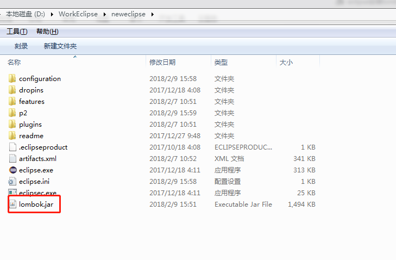Select the file name eclipse.ini
This screenshot has height=260, width=396.
pyautogui.click(x=34, y=181)
